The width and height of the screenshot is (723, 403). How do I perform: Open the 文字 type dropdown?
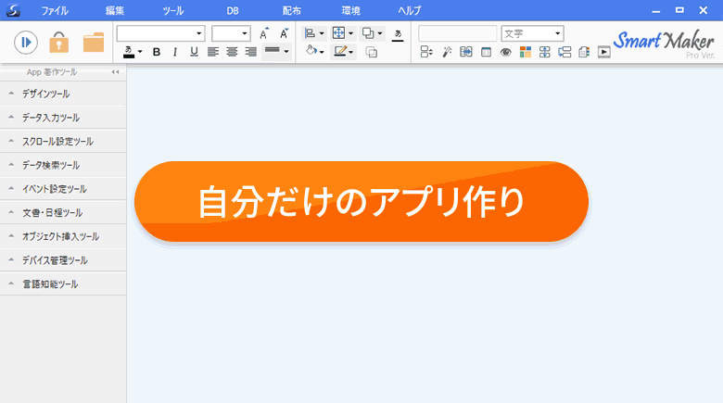click(533, 33)
